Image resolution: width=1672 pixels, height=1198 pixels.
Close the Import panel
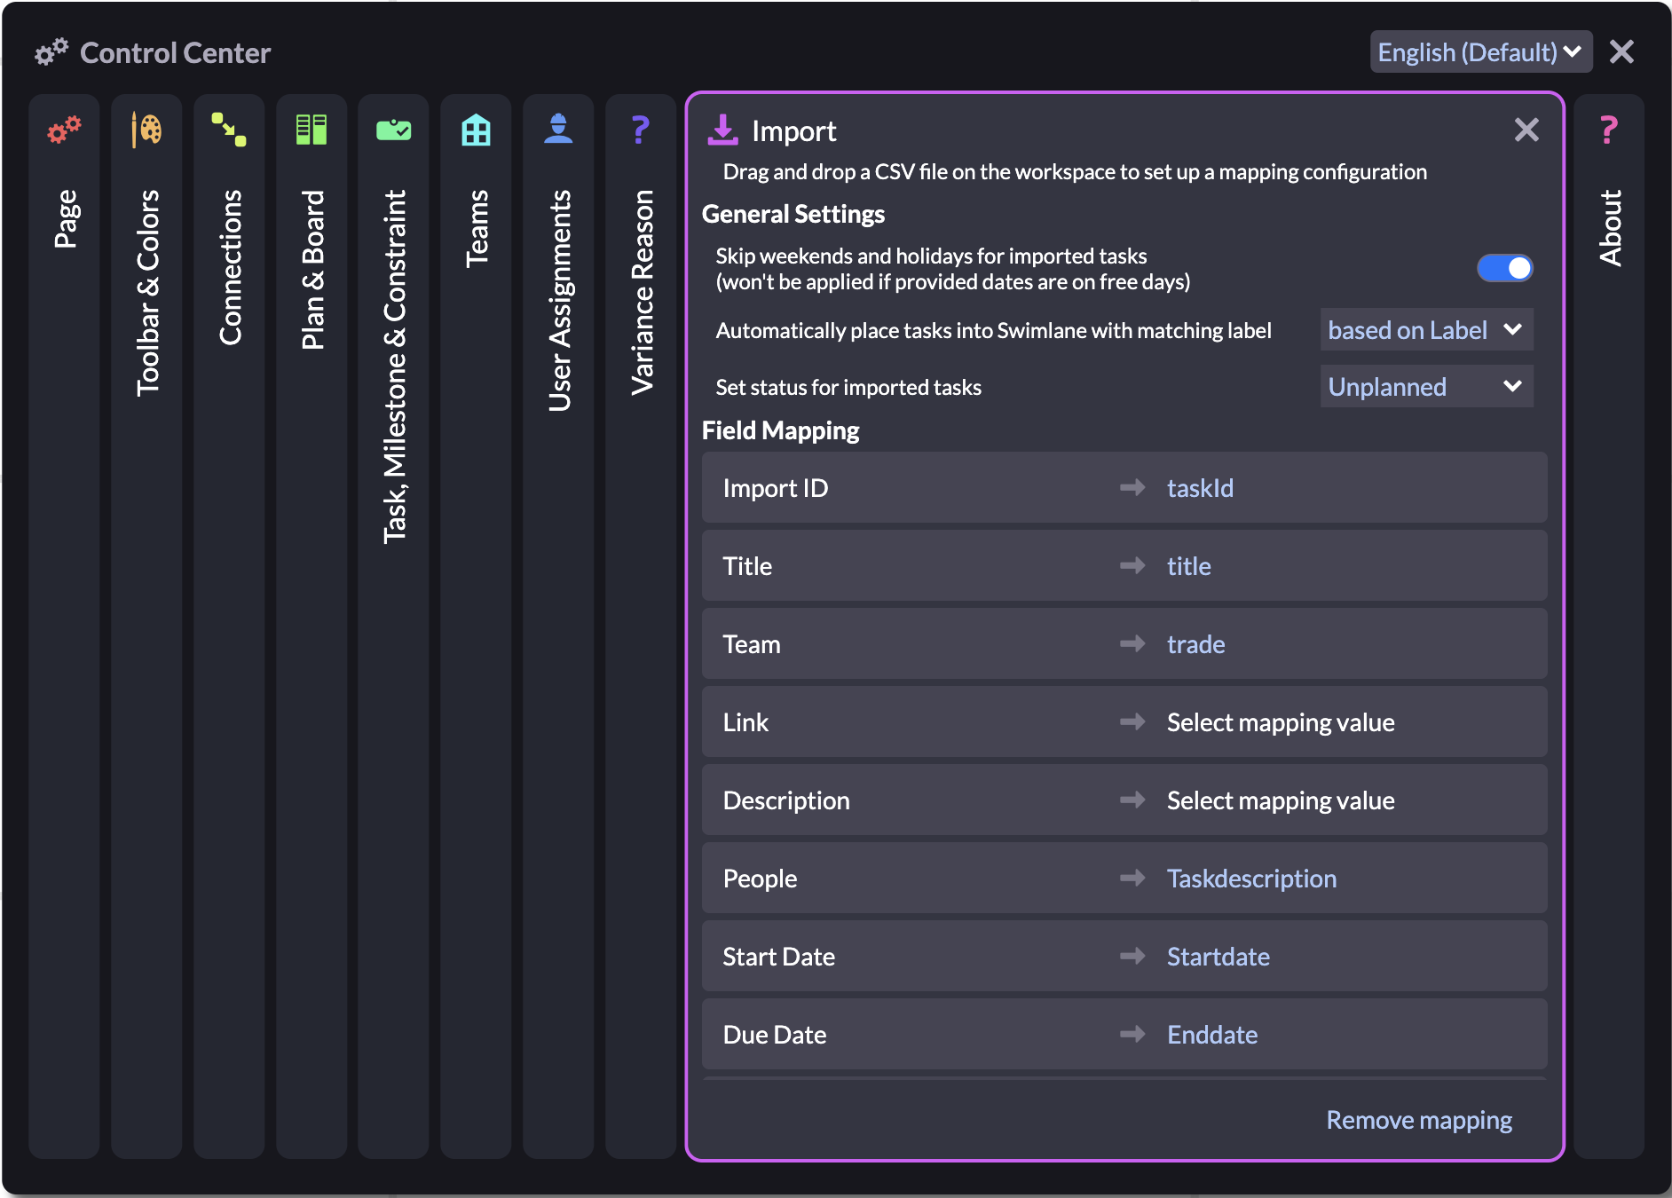coord(1526,130)
